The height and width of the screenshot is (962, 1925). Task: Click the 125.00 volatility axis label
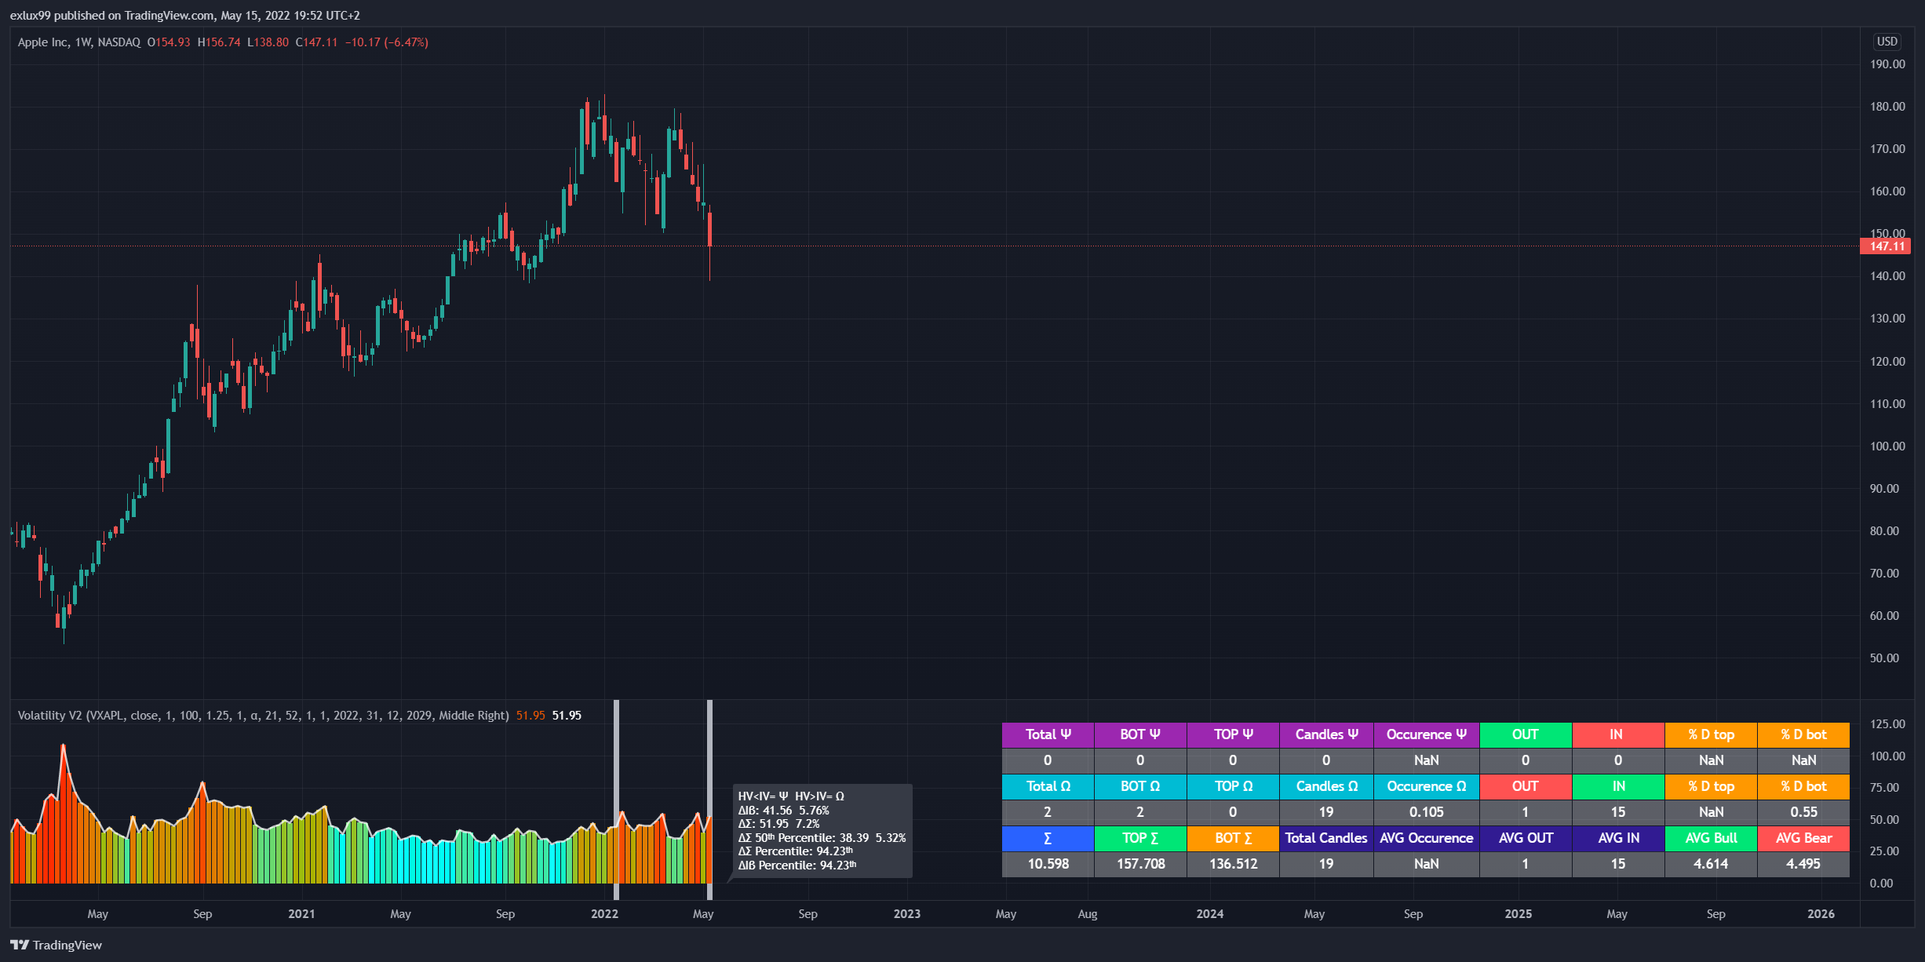coord(1887,724)
